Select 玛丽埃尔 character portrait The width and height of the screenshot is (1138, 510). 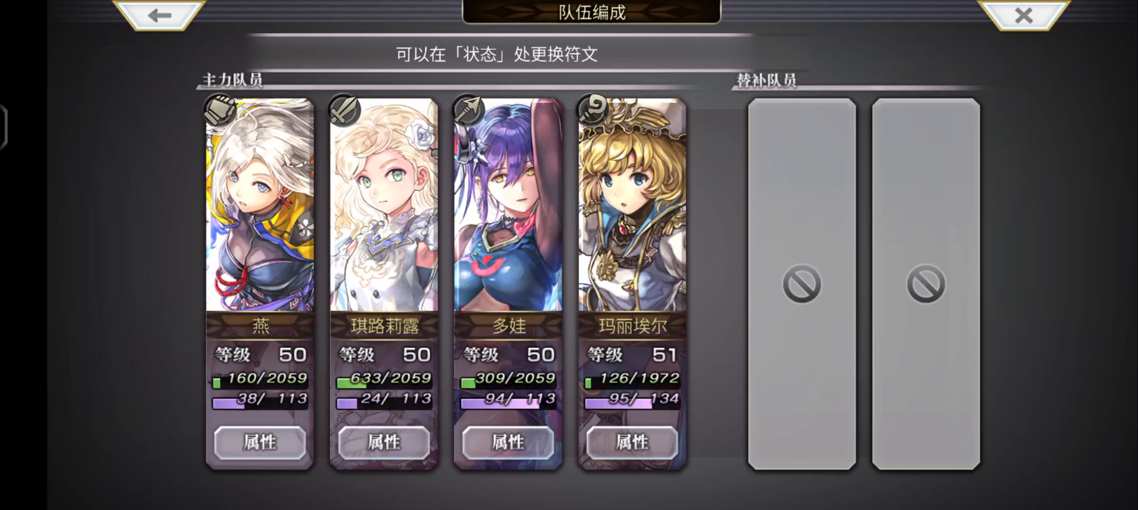pyautogui.click(x=632, y=204)
